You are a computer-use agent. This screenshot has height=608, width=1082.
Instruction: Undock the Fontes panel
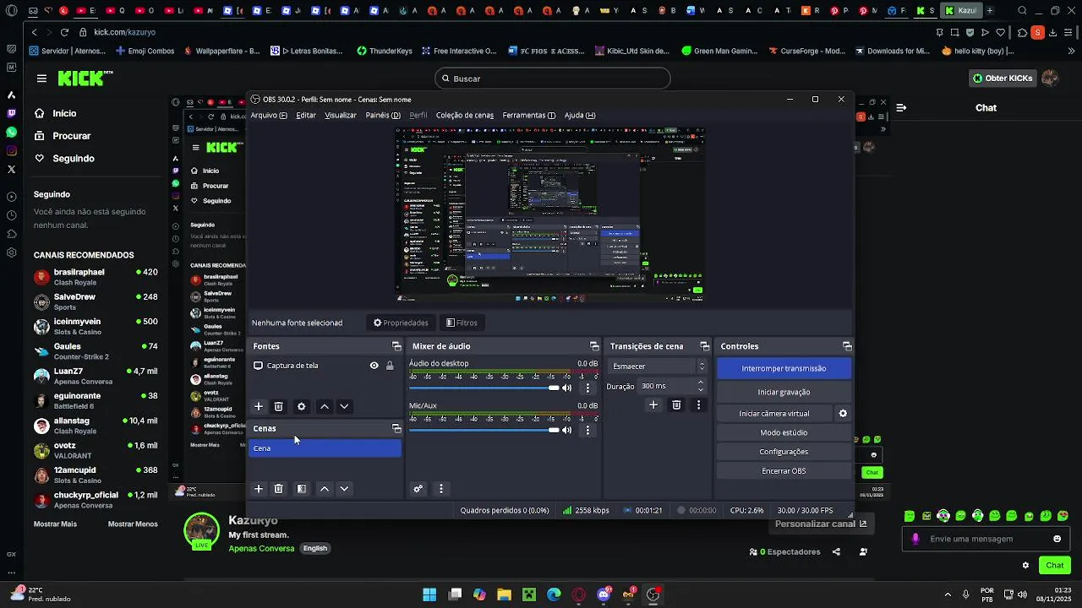click(x=396, y=346)
